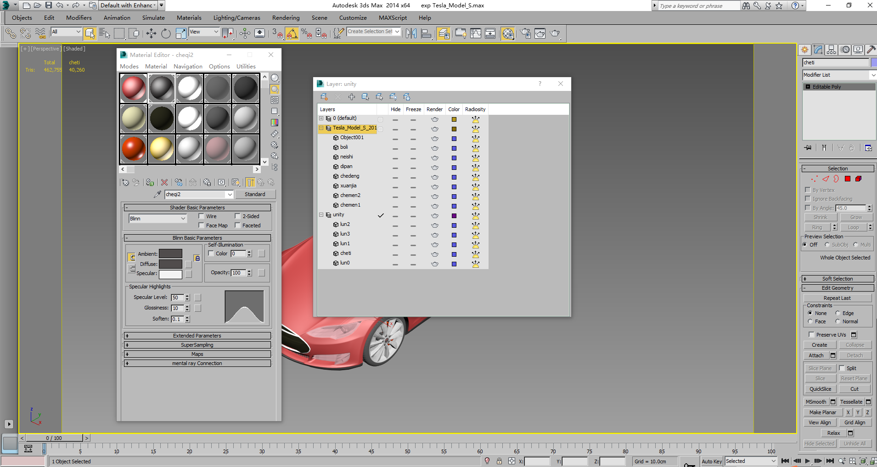Click Play Animation button
Viewport: 877px width, 467px height.
808,461
